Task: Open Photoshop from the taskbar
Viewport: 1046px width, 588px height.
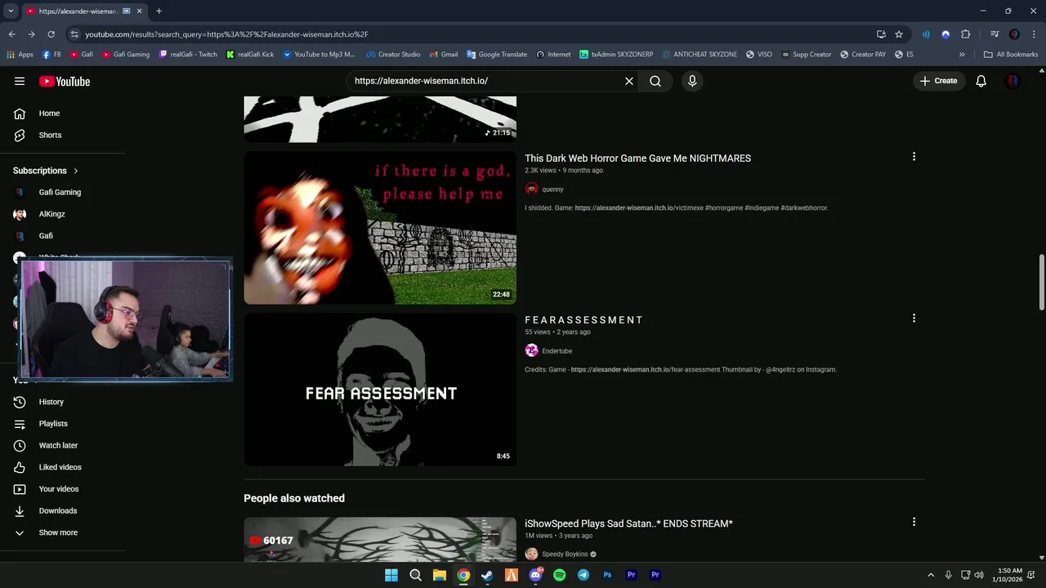Action: click(x=607, y=575)
